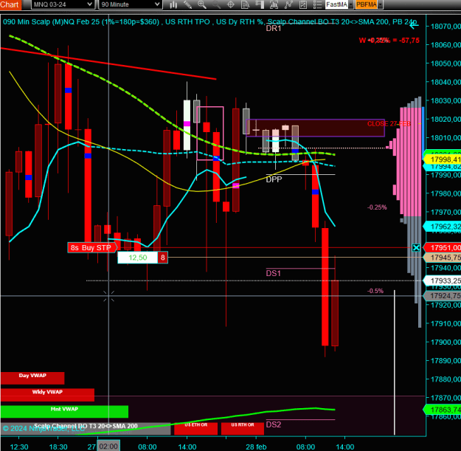Image resolution: width=461 pixels, height=451 pixels.
Task: Click the cyan arrow at chart top right
Action: pyautogui.click(x=414, y=25)
